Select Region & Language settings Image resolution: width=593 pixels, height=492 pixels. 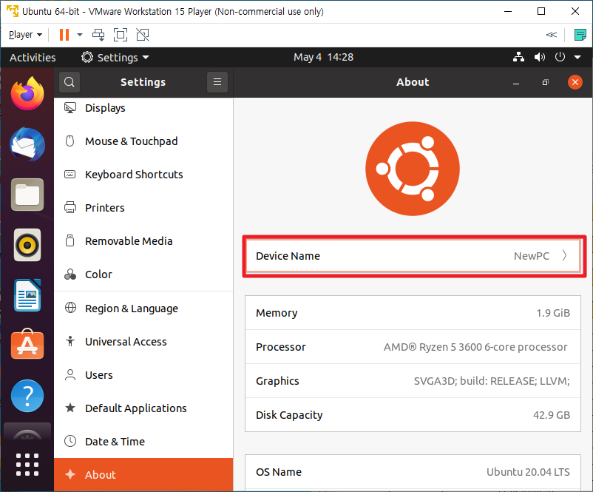pyautogui.click(x=143, y=309)
